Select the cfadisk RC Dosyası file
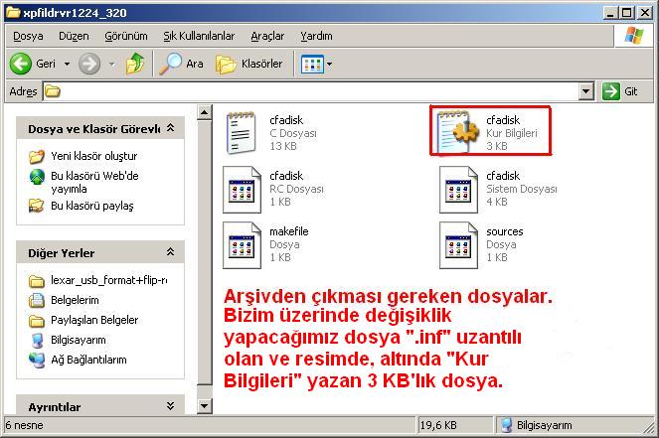 coord(242,187)
